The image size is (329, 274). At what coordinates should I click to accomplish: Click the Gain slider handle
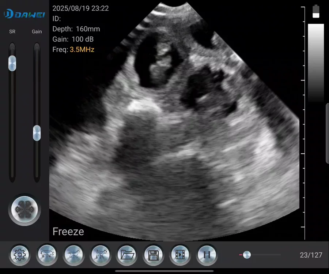click(x=37, y=133)
